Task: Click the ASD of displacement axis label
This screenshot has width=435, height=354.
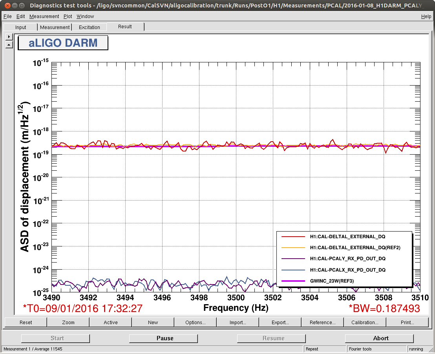Action: (x=24, y=177)
